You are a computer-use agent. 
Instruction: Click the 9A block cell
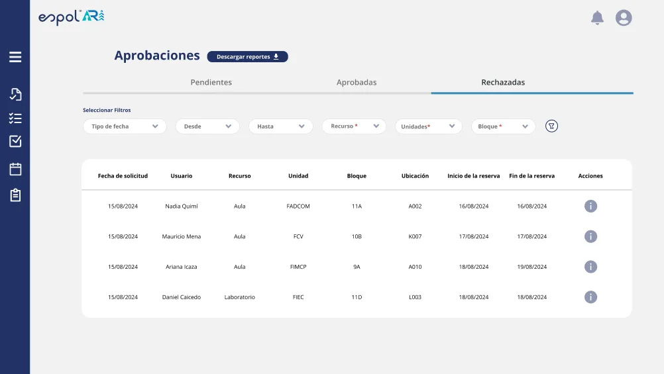pyautogui.click(x=357, y=267)
